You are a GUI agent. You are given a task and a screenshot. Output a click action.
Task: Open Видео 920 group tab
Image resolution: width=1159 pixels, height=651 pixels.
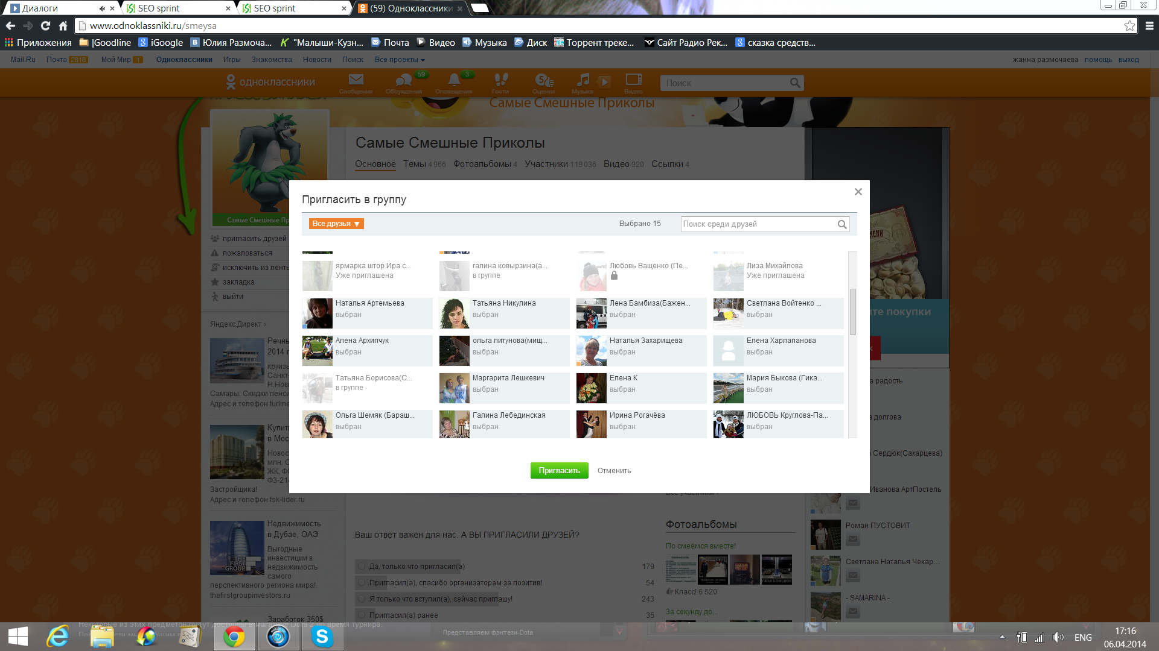coord(624,164)
